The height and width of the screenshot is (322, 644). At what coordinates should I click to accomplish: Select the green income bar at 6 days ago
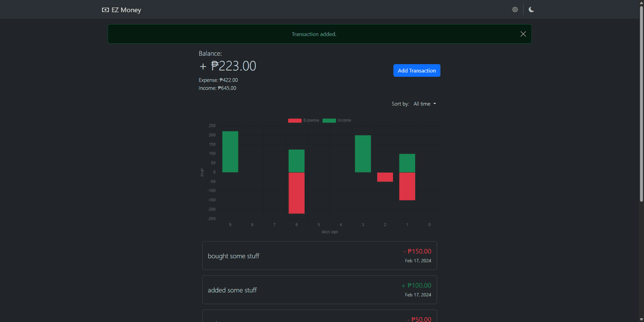(x=296, y=161)
